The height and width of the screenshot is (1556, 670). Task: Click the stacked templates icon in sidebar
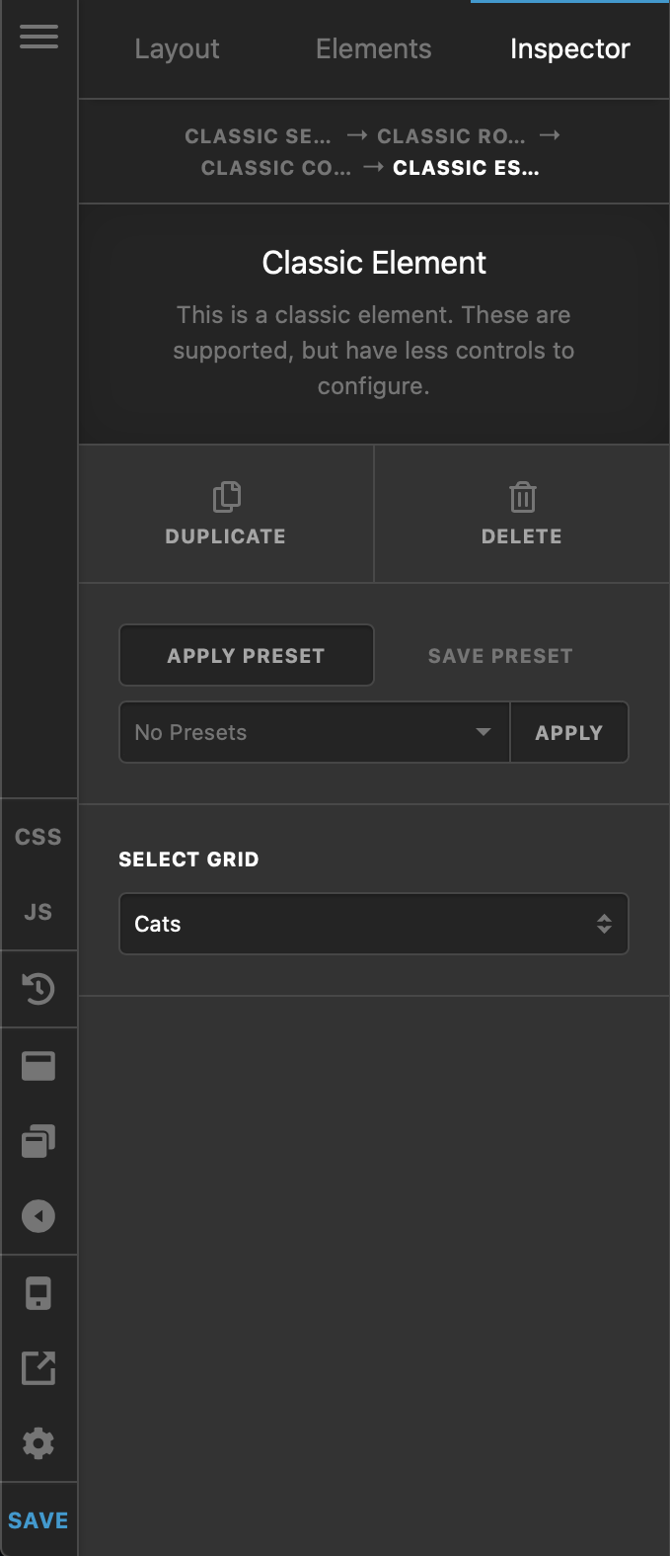38,1141
